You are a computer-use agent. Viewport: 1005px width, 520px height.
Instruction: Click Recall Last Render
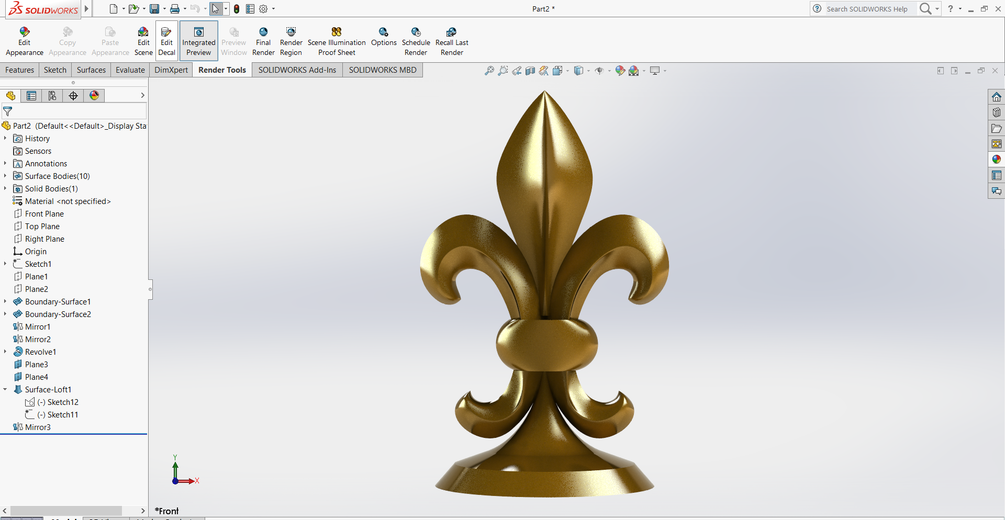[452, 41]
